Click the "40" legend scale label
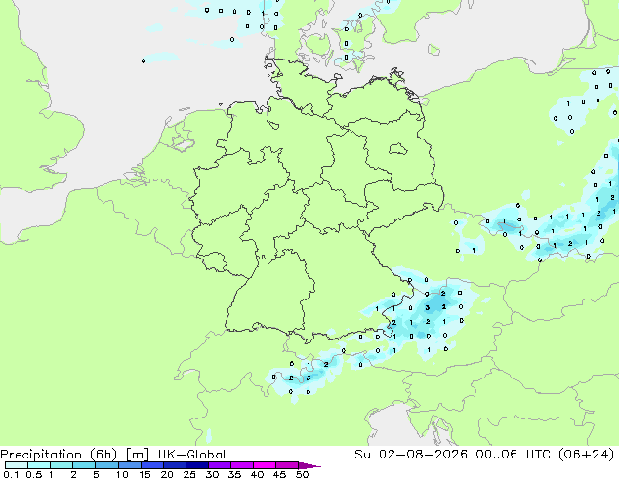 pos(258,474)
